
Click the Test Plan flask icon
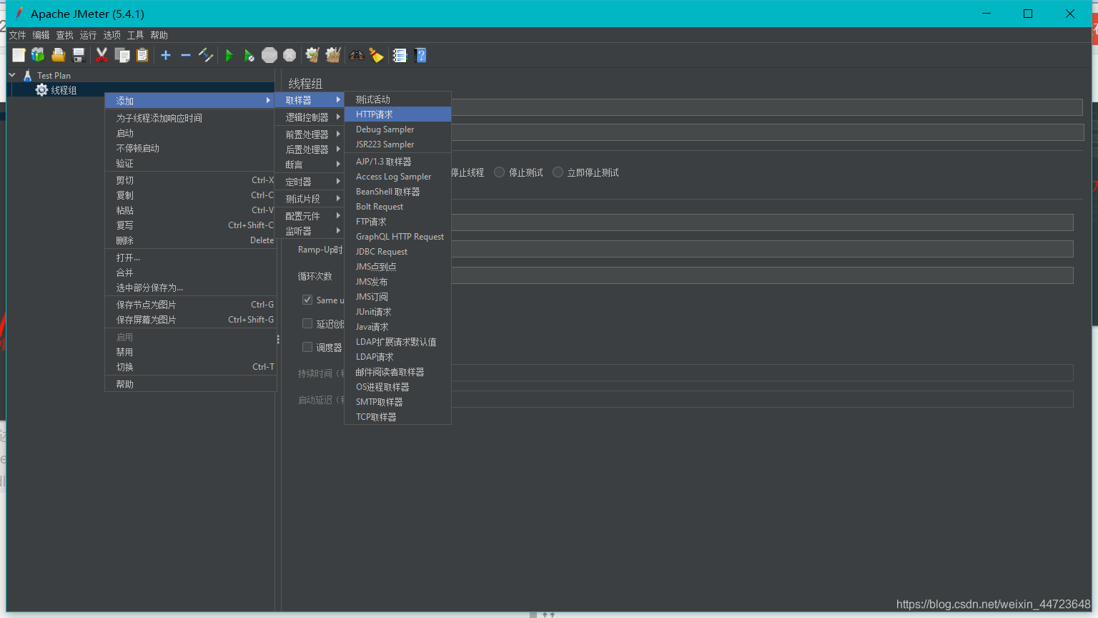(x=28, y=75)
